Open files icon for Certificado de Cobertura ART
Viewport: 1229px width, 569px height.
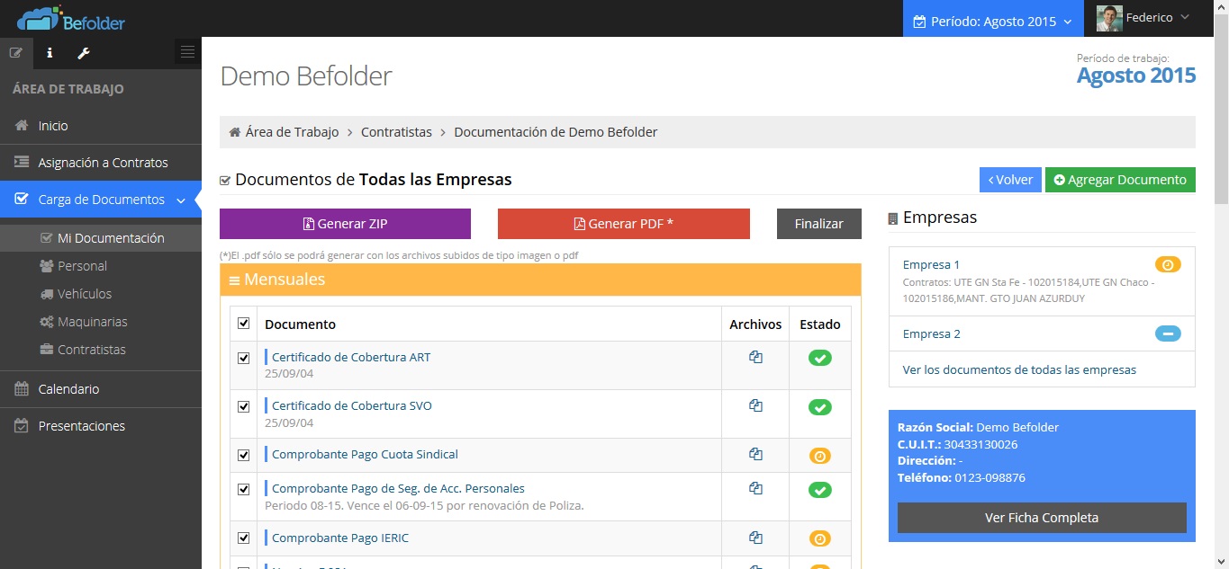tap(755, 357)
